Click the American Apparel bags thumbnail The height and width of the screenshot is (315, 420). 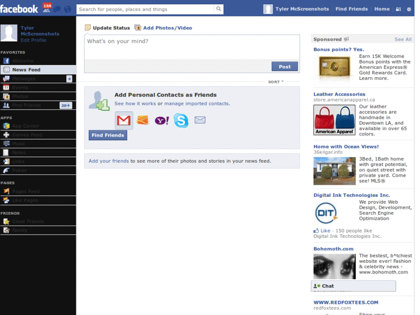tap(334, 120)
